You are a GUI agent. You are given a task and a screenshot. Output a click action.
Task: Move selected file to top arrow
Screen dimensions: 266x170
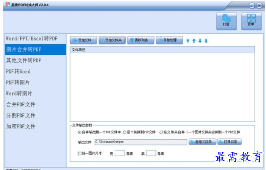[188, 41]
